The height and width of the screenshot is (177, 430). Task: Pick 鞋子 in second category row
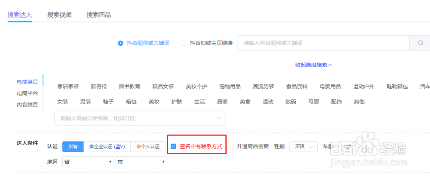click(x=108, y=102)
